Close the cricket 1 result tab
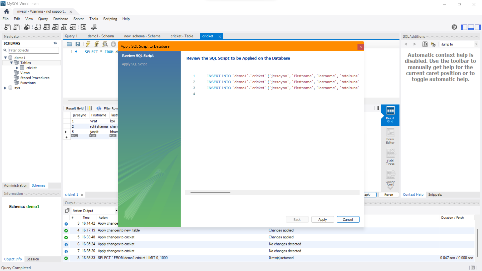Screen dimensions: 482x271 pyautogui.click(x=82, y=195)
